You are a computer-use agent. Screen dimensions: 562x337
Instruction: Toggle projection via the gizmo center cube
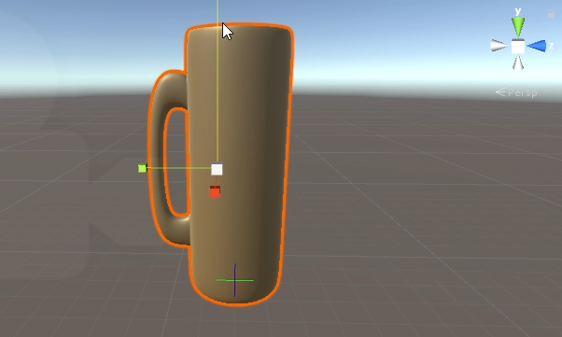pos(518,47)
